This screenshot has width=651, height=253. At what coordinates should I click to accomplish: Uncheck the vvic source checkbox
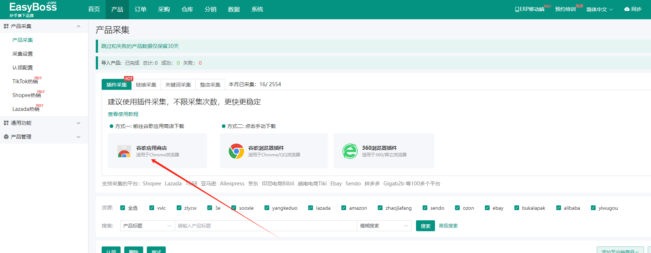(152, 208)
